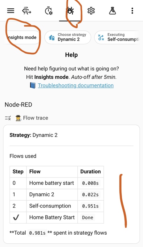The width and height of the screenshot is (143, 247).
Task: Toggle the Flow trace checklist icon
Action: 8,118
